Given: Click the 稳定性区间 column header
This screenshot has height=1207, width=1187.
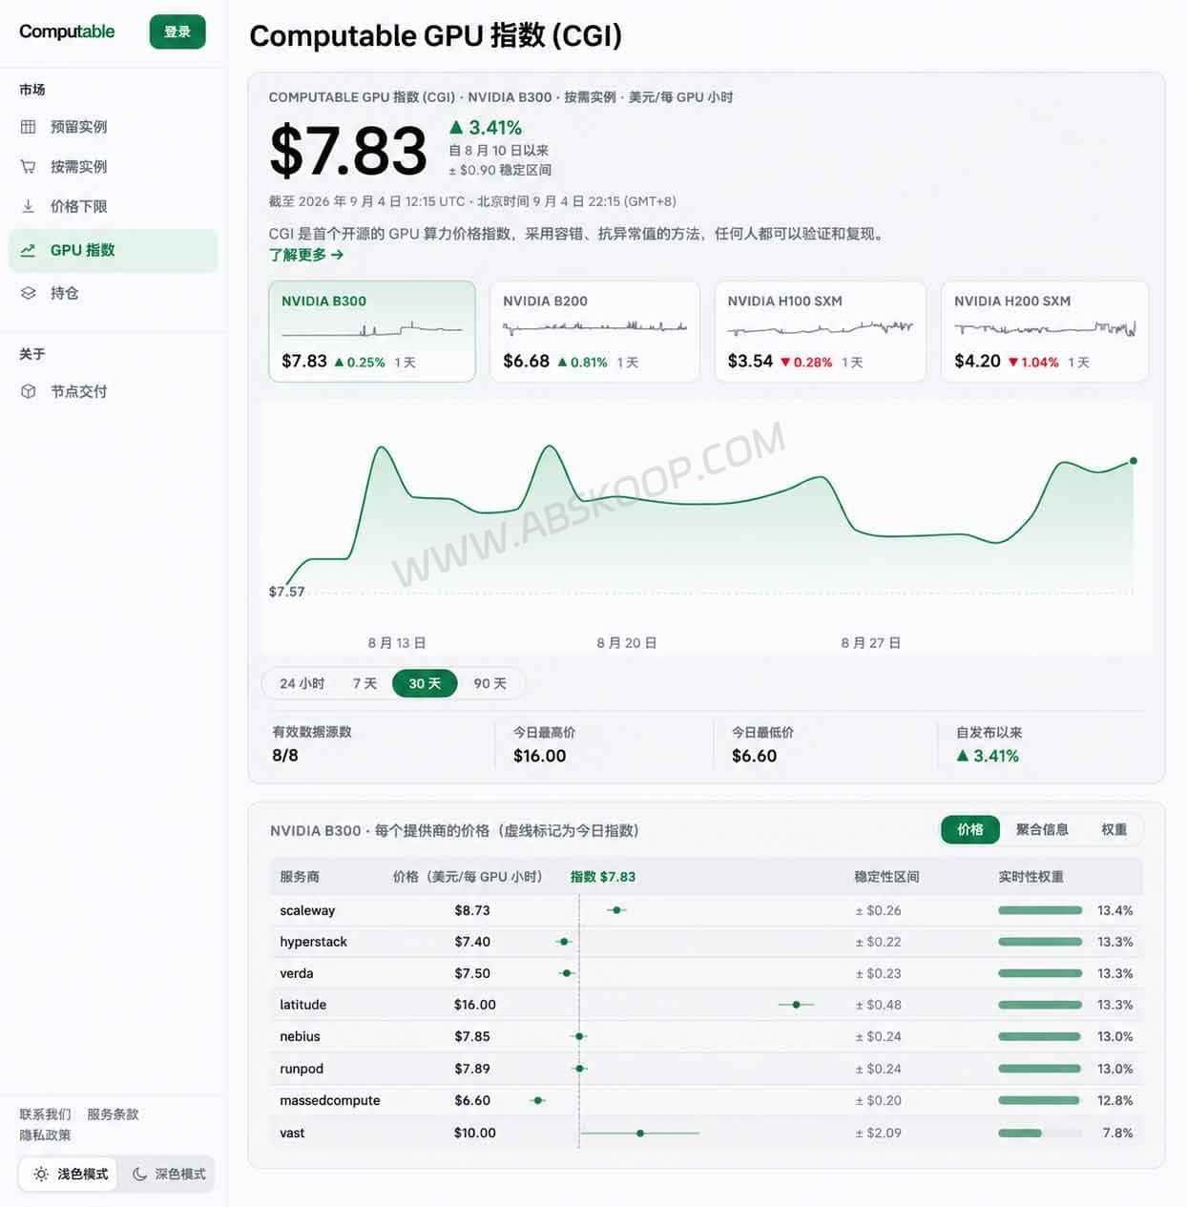Looking at the screenshot, I should (x=886, y=876).
